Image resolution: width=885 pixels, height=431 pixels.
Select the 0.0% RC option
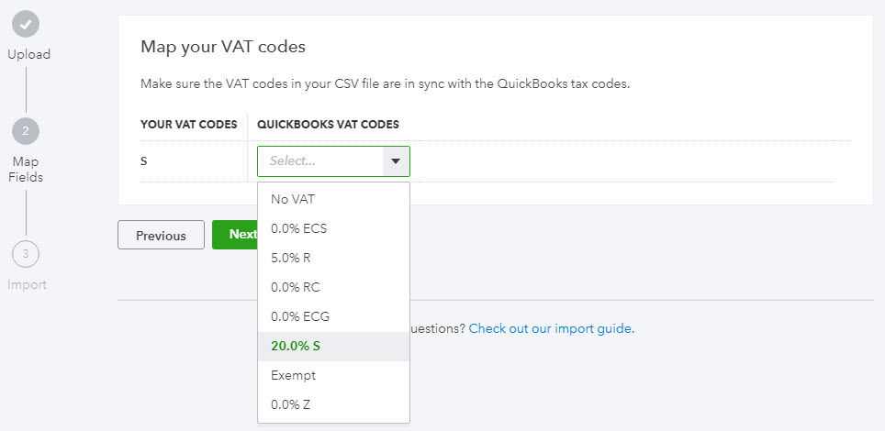297,287
